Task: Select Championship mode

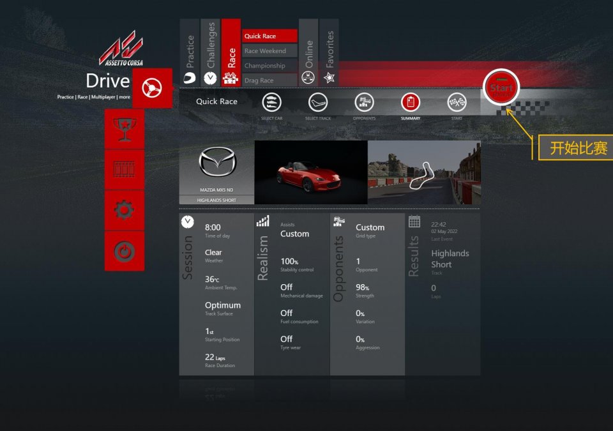Action: pos(269,66)
